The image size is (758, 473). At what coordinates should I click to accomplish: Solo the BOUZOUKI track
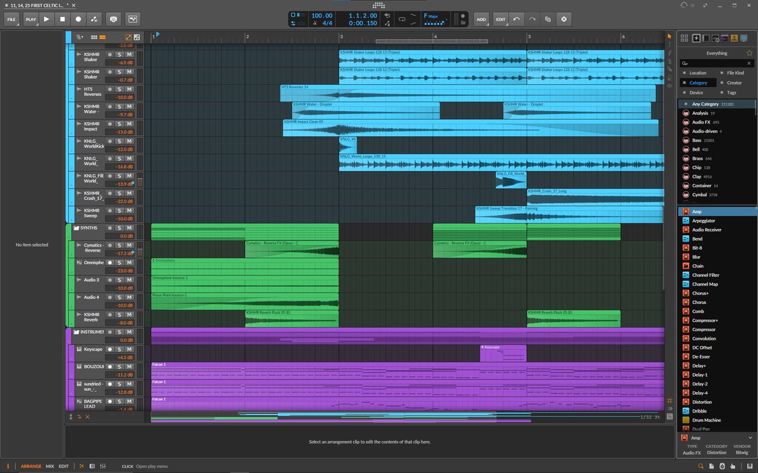118,366
